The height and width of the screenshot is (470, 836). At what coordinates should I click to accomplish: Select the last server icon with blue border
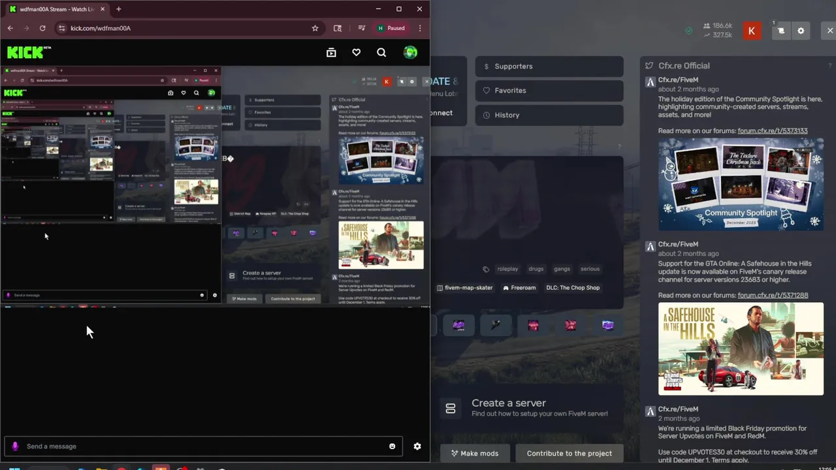[x=608, y=325]
